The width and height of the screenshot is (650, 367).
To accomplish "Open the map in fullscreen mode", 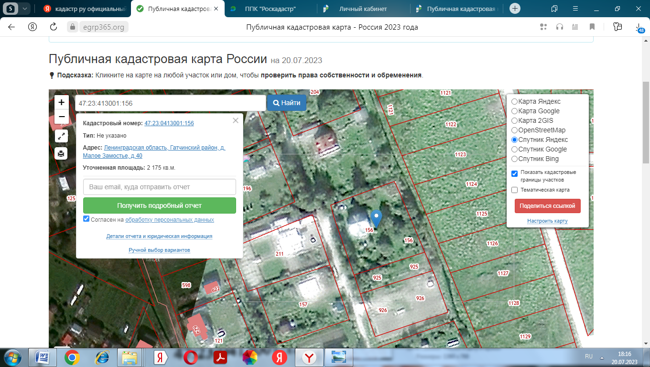I will [62, 136].
